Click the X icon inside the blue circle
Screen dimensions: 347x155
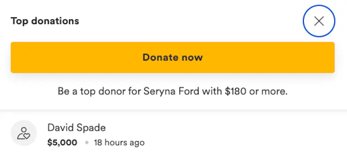319,21
